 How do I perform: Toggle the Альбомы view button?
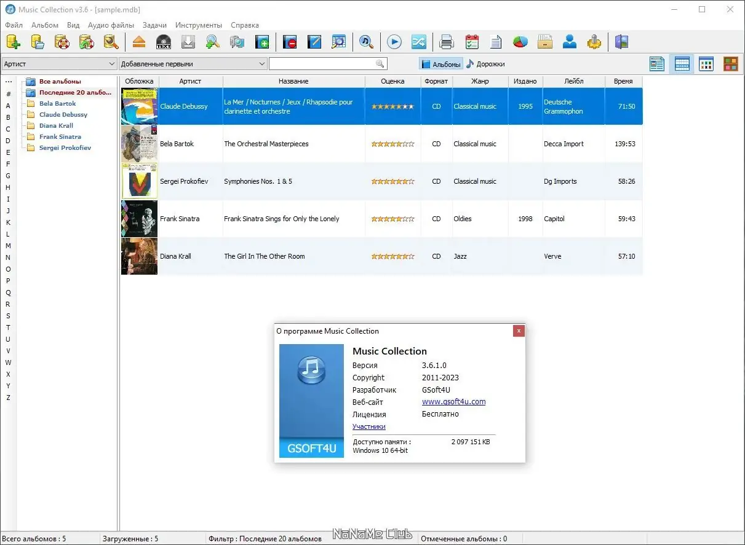[441, 64]
